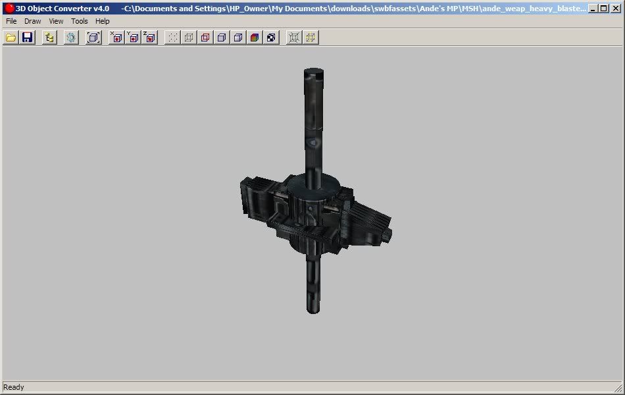Fit the model to view using the framed cube icon
The image size is (625, 395).
(93, 38)
